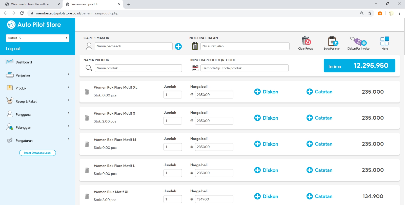Expand the Pengaturan sidebar menu
This screenshot has width=405, height=205.
click(x=37, y=140)
